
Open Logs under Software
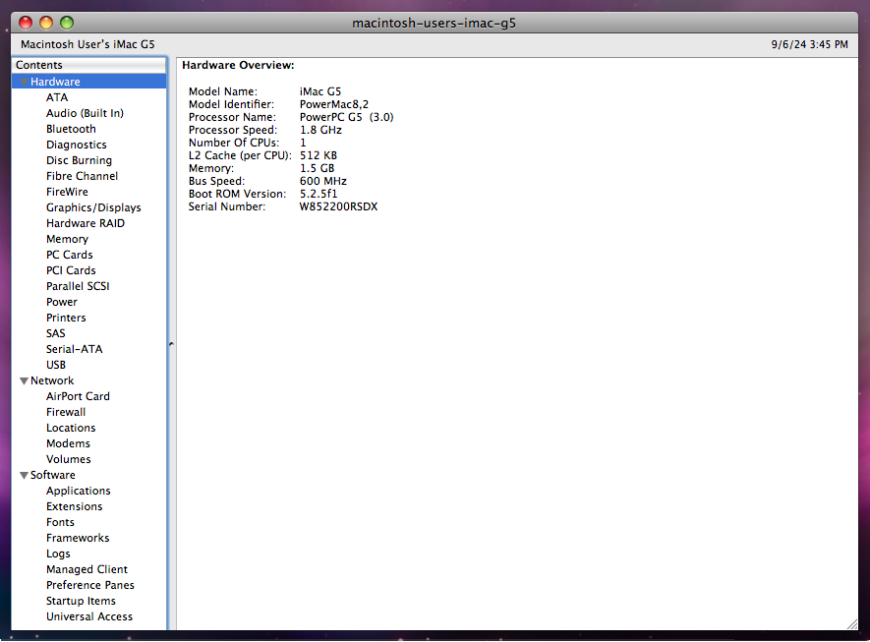58,554
